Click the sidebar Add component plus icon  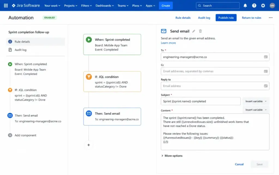pos(10,135)
